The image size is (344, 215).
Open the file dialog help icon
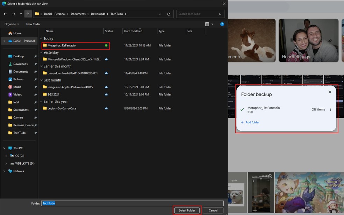222,24
